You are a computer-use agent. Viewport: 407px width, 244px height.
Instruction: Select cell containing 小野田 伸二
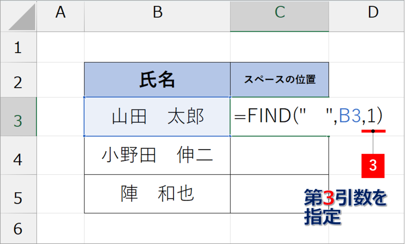157,155
